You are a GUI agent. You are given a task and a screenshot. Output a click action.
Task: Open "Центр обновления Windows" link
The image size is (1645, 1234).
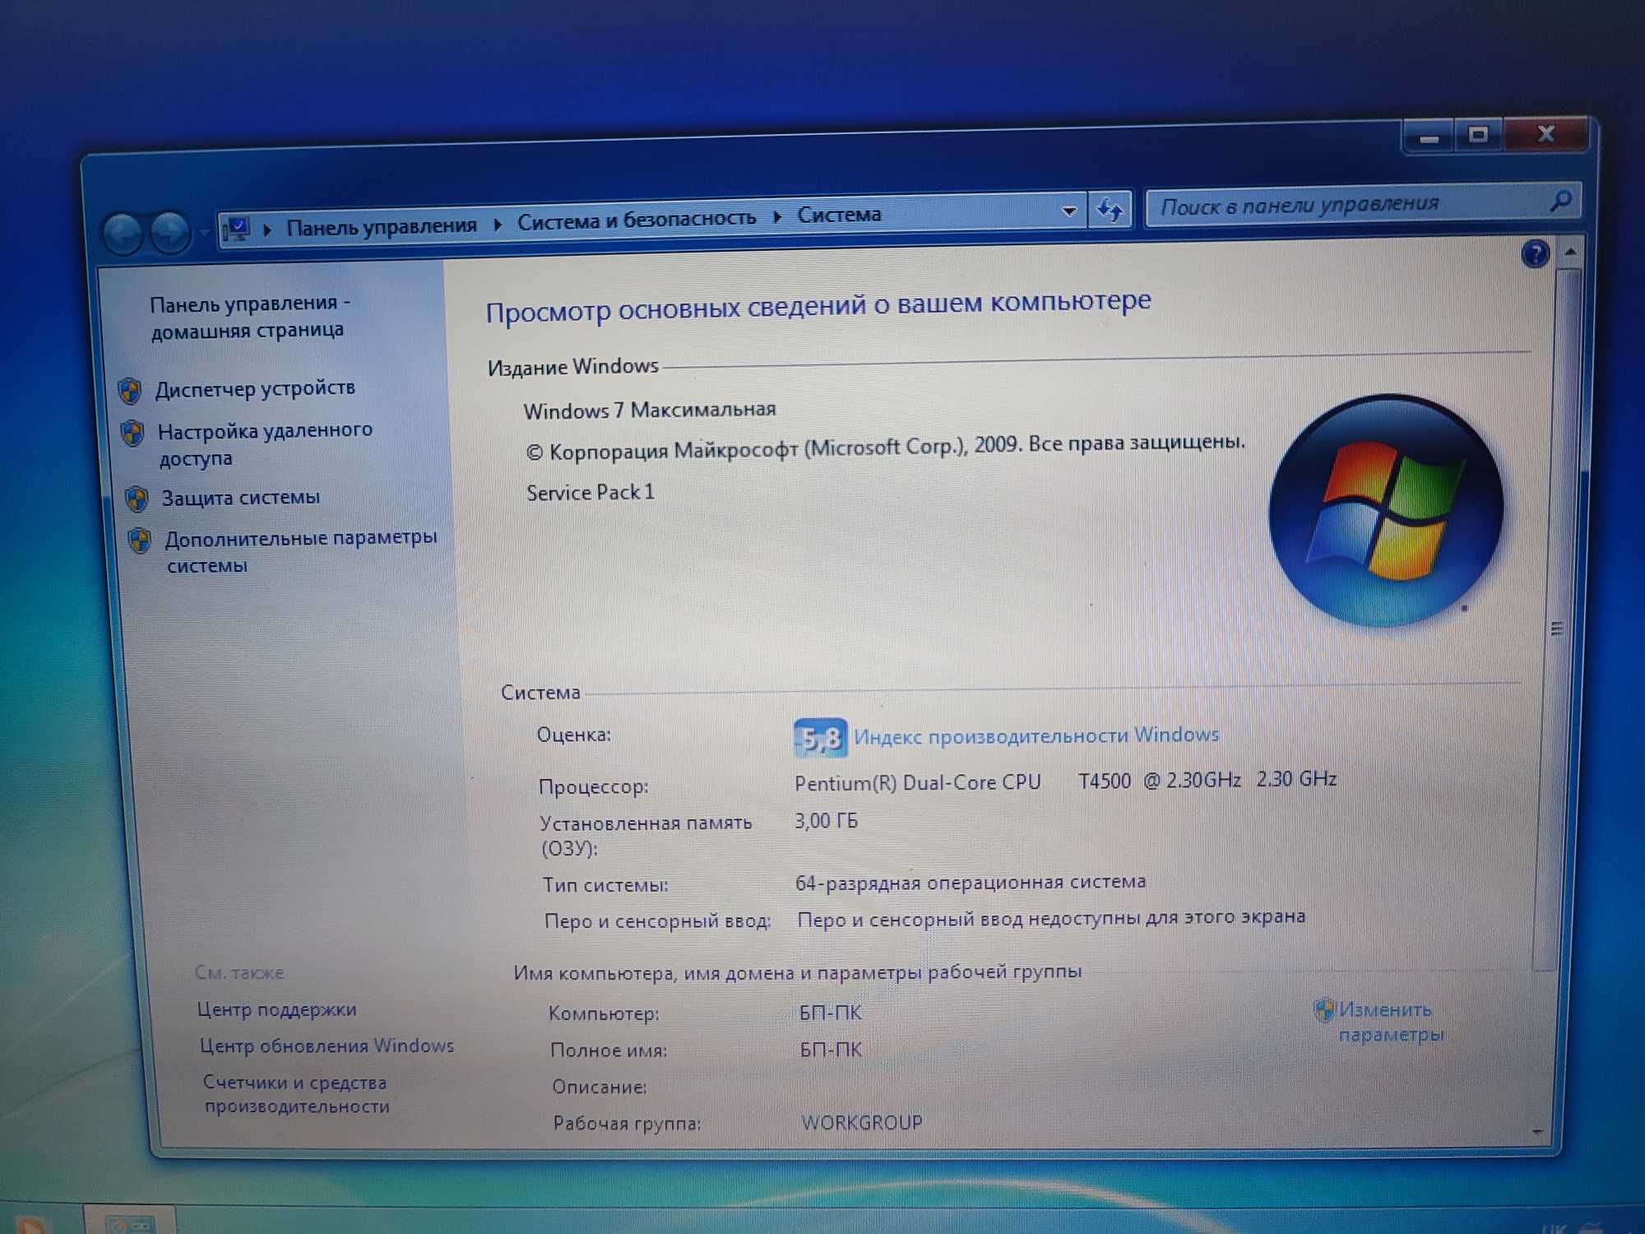(327, 1046)
